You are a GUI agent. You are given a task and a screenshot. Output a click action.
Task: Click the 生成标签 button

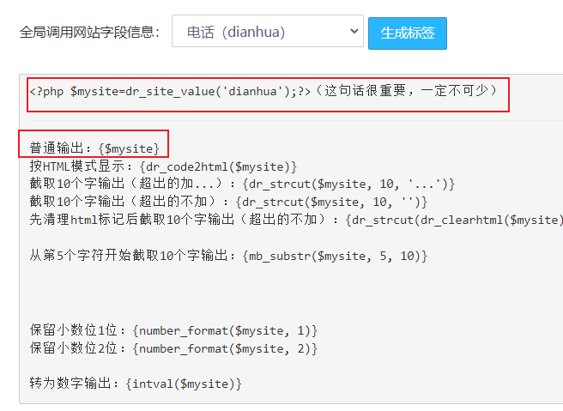tap(408, 33)
